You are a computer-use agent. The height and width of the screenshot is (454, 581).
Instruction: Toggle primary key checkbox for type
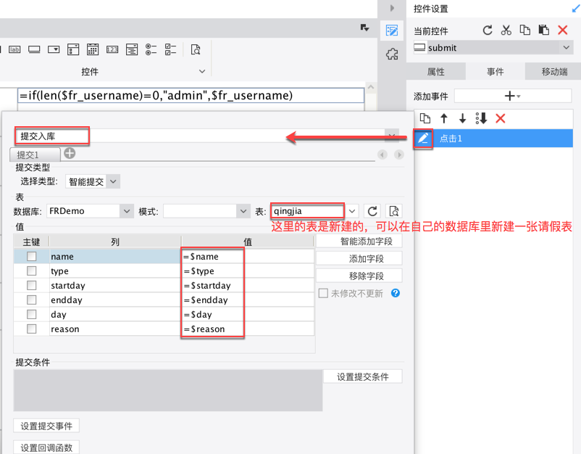tap(31, 271)
